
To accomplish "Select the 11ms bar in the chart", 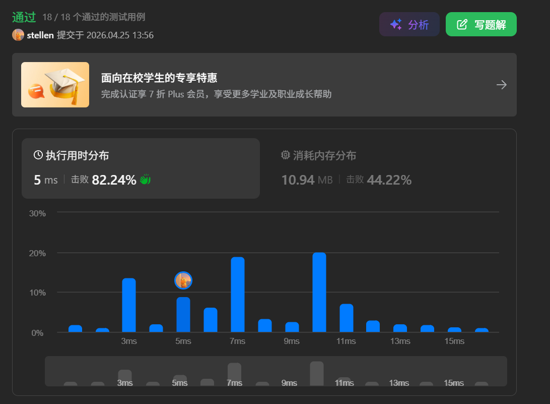I will pyautogui.click(x=346, y=318).
